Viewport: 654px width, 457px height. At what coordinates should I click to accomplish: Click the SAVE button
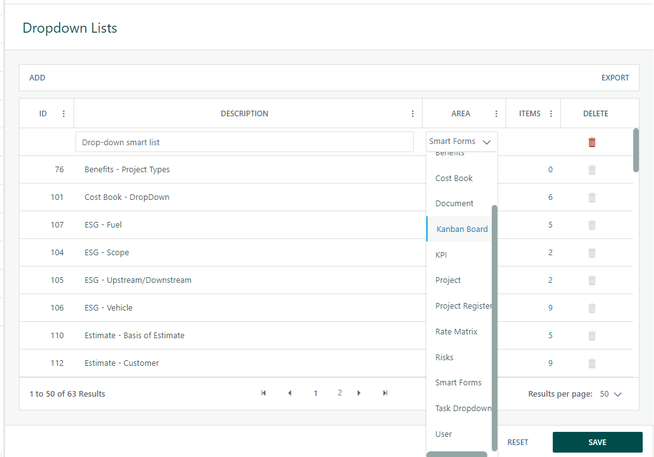click(597, 443)
